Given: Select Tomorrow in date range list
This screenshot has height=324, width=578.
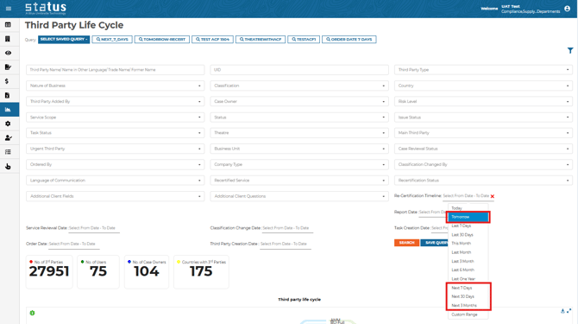Looking at the screenshot, I should (x=468, y=217).
